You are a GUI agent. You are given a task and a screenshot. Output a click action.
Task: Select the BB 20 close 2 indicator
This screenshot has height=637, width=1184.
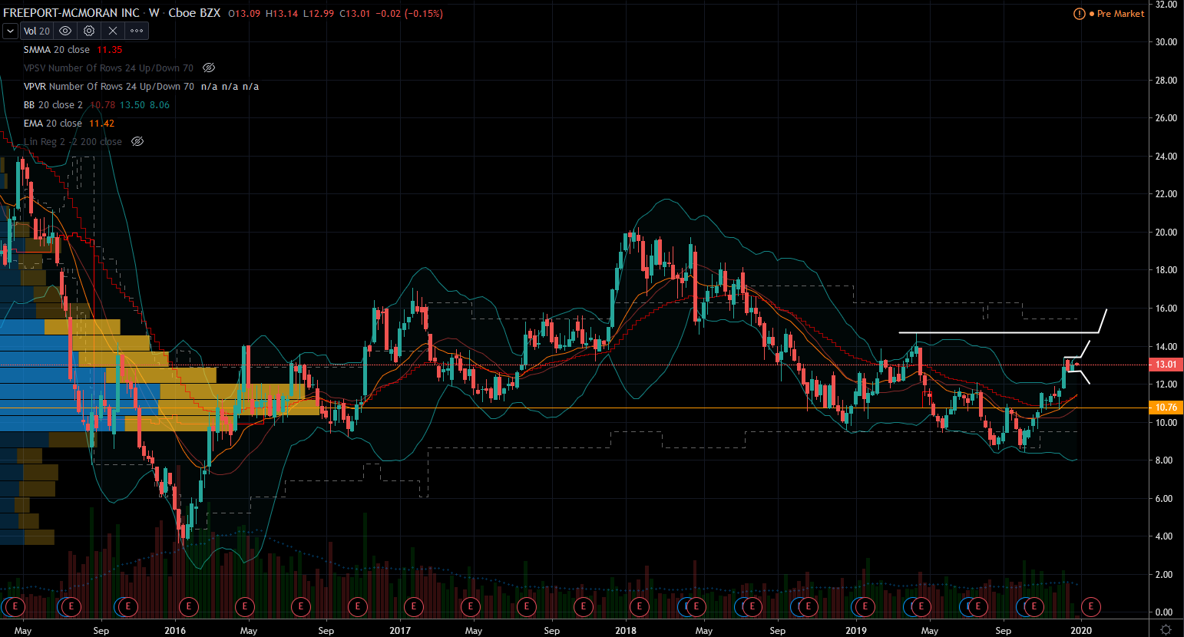53,104
